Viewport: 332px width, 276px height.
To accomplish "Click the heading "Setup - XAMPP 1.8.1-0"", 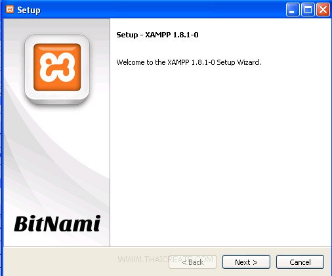I will tap(157, 35).
